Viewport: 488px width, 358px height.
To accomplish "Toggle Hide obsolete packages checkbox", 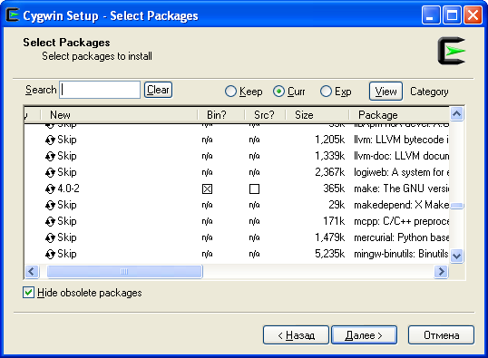I will click(x=28, y=293).
